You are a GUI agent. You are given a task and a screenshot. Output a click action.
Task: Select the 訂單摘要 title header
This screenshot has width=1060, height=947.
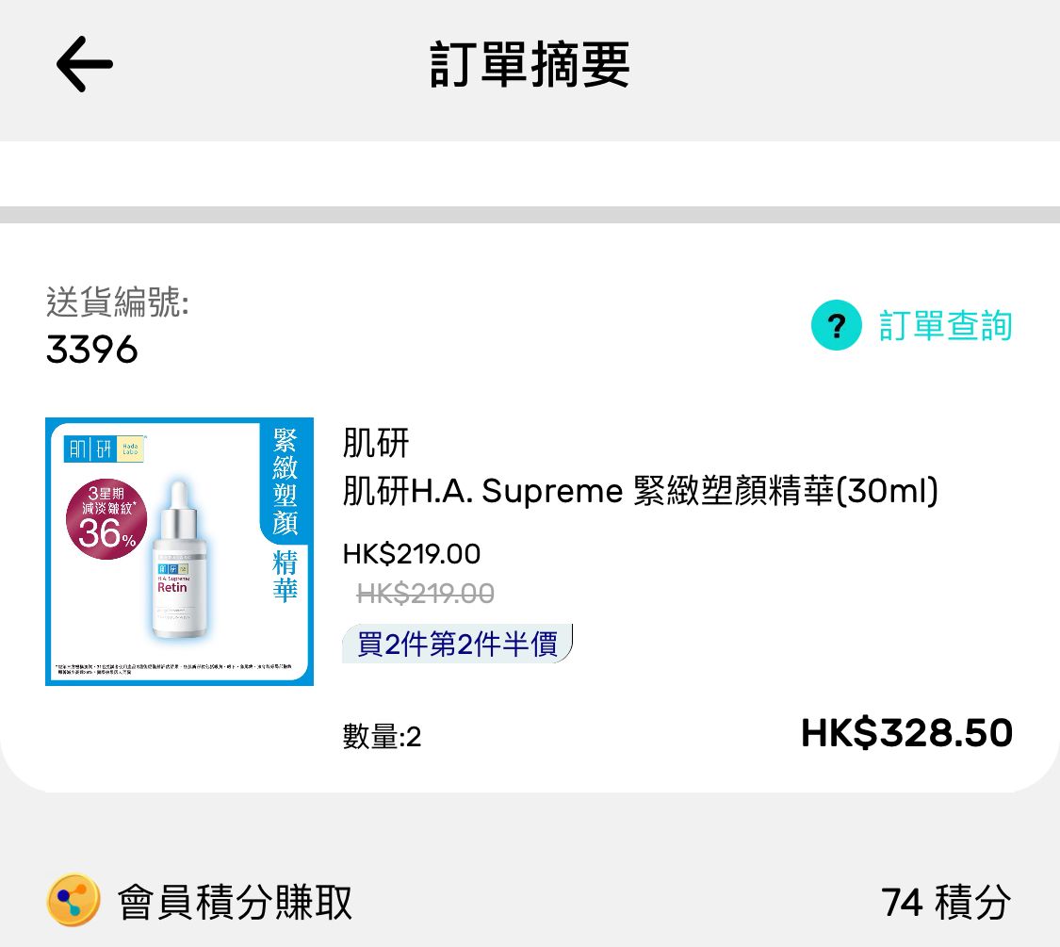[x=530, y=64]
